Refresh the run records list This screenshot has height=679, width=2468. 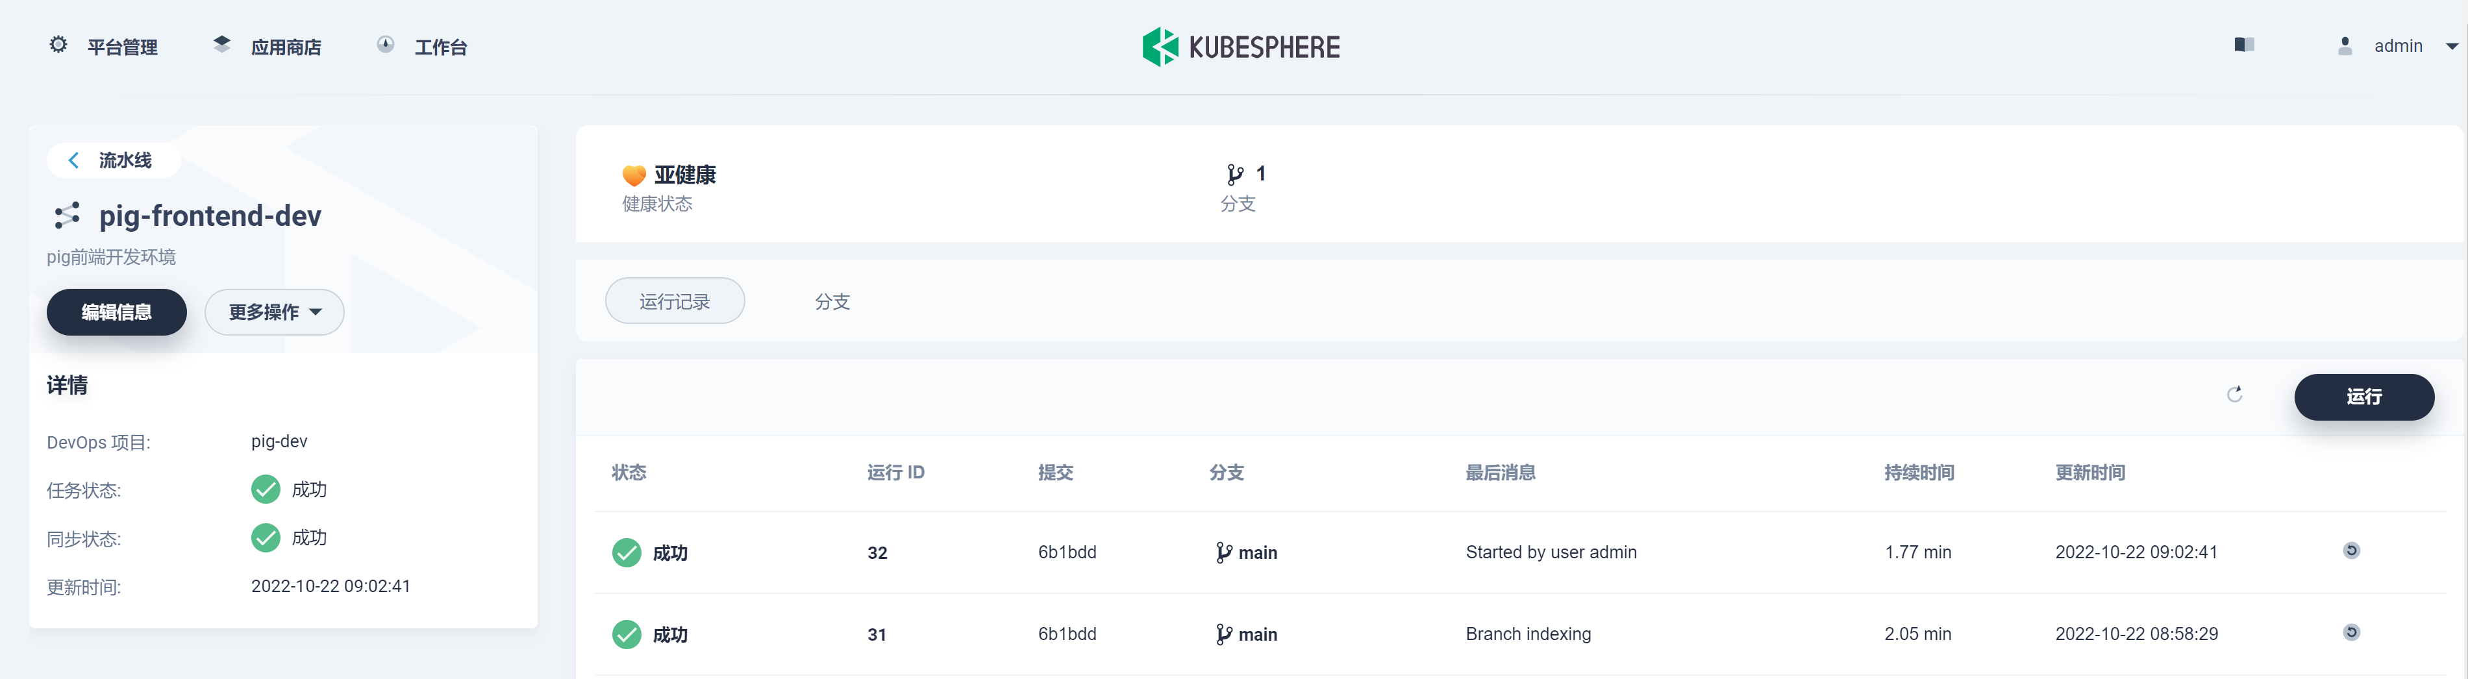pos(2234,395)
